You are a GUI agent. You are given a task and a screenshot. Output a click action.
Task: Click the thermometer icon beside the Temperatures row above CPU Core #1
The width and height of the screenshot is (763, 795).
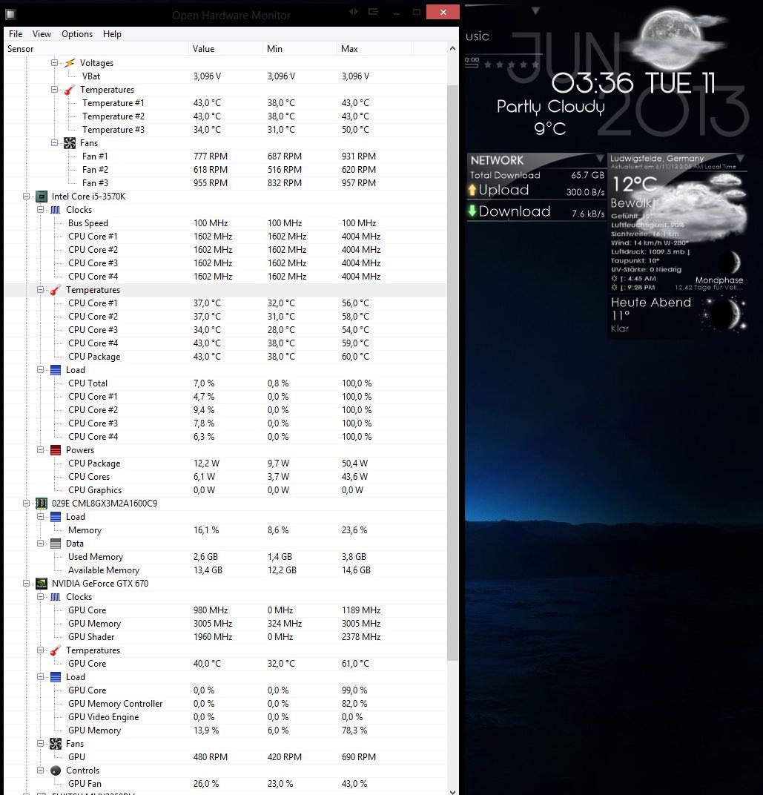click(x=56, y=290)
